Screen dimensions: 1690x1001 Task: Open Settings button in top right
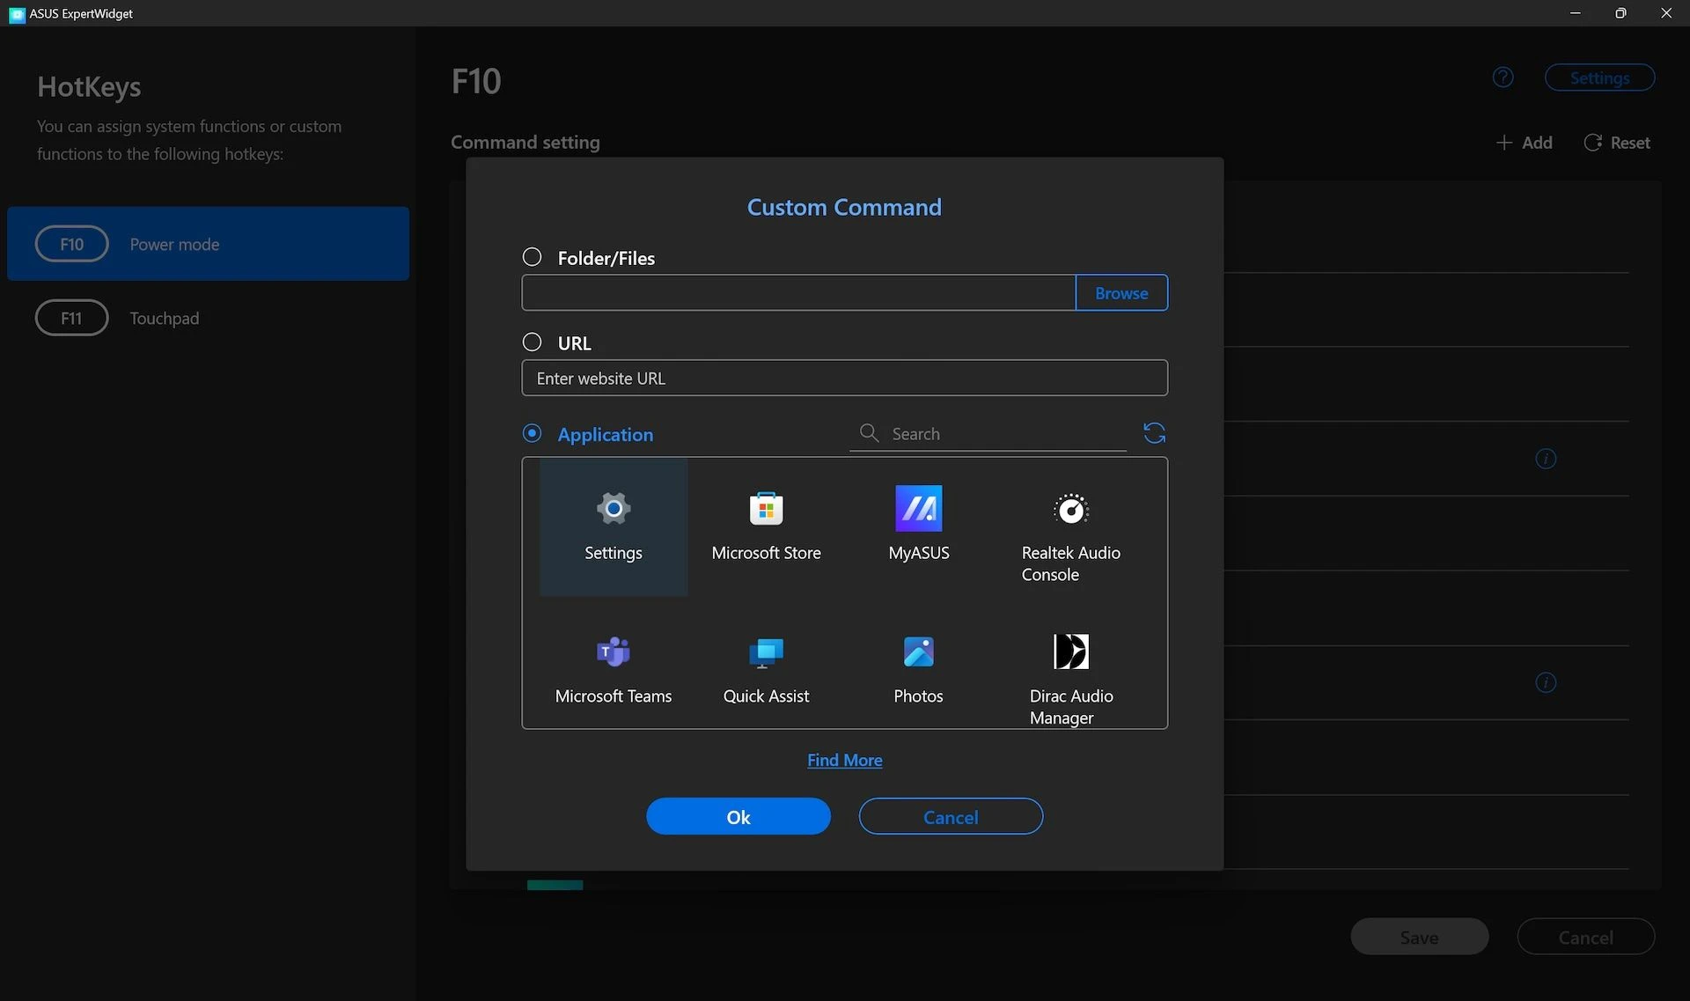(1599, 77)
